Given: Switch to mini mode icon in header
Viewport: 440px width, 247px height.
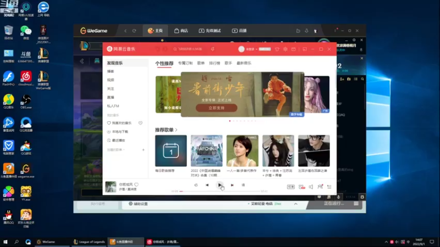Looking at the screenshot, I should coord(305,49).
